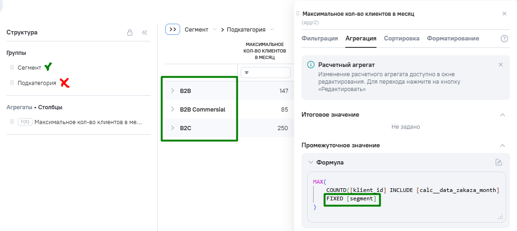
Task: Click the value 147 cell
Action: (x=283, y=91)
